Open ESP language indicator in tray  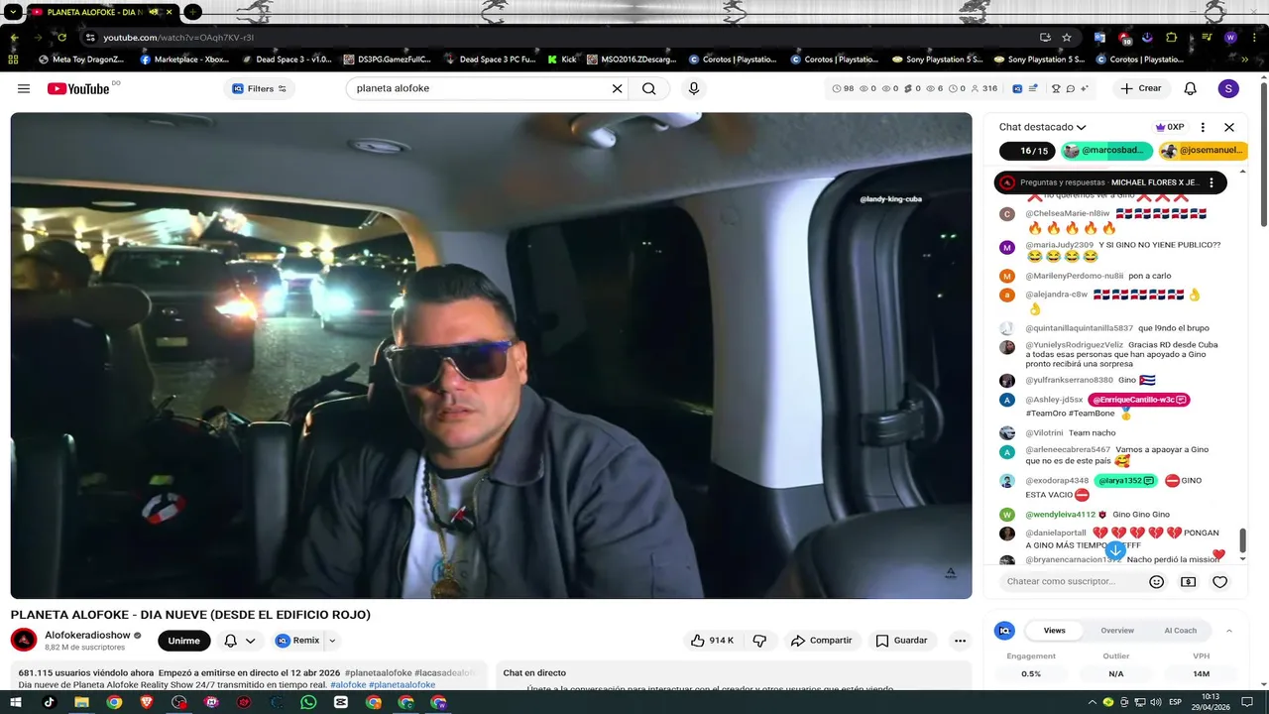click(1175, 702)
